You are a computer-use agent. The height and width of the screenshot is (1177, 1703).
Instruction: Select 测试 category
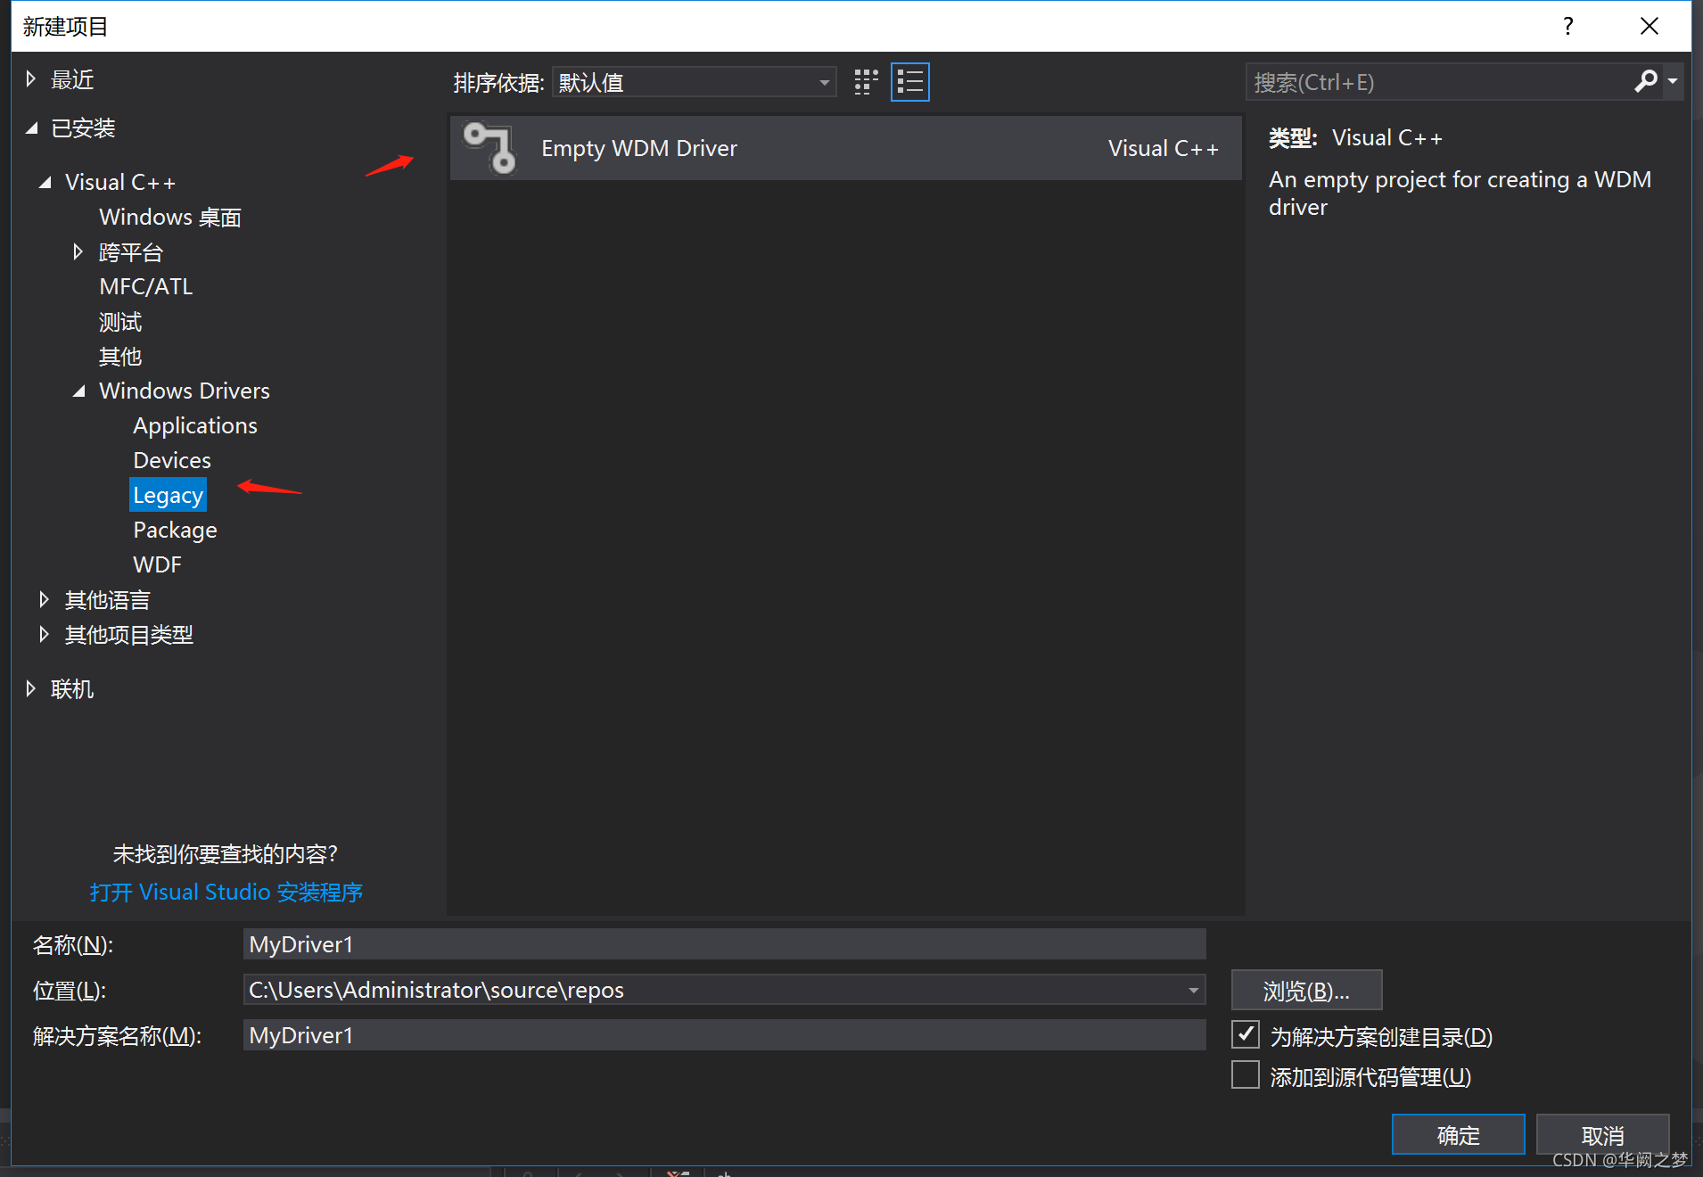(120, 321)
